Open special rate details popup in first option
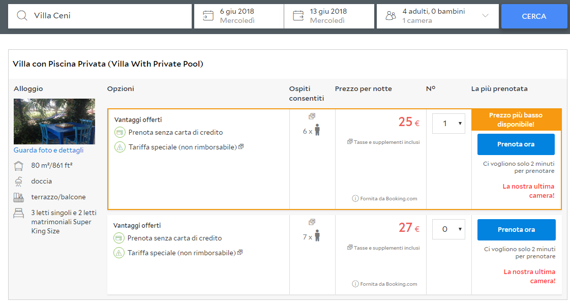Image resolution: width=570 pixels, height=302 pixels. [x=241, y=146]
